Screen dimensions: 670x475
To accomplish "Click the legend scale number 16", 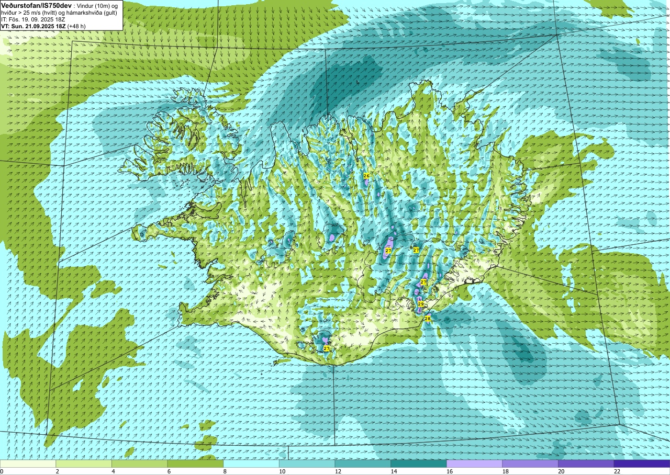I will 449,471.
